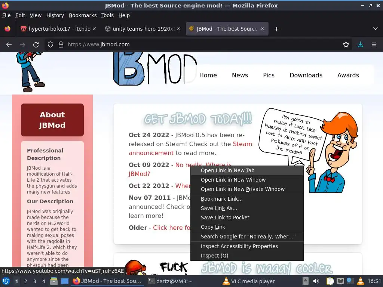This screenshot has width=383, height=287.
Task: Open the File menu
Action: tap(6, 15)
